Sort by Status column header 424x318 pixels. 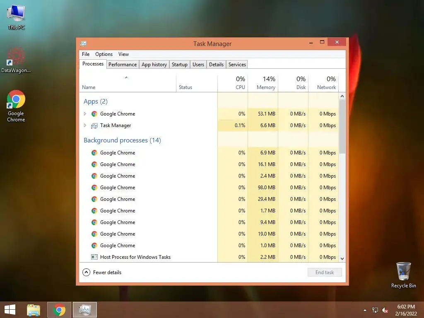point(197,83)
